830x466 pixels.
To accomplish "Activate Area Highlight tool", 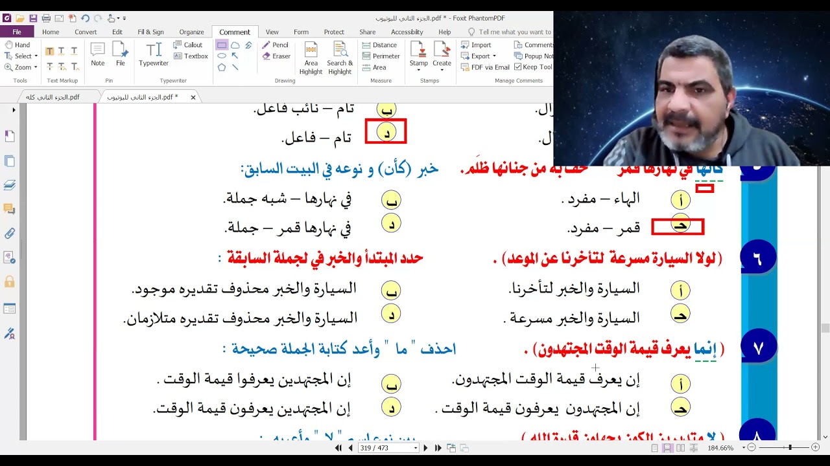I will tap(311, 58).
